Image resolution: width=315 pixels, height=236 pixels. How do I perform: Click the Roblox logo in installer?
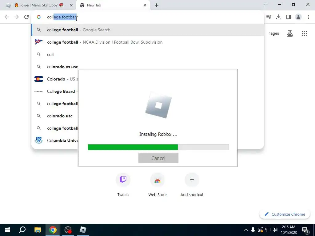(x=158, y=105)
